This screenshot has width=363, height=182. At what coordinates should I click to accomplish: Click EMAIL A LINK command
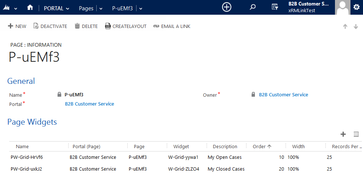(x=172, y=26)
